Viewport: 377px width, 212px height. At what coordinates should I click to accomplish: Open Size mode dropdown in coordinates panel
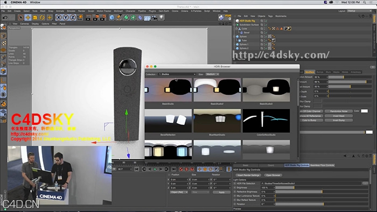point(200,192)
